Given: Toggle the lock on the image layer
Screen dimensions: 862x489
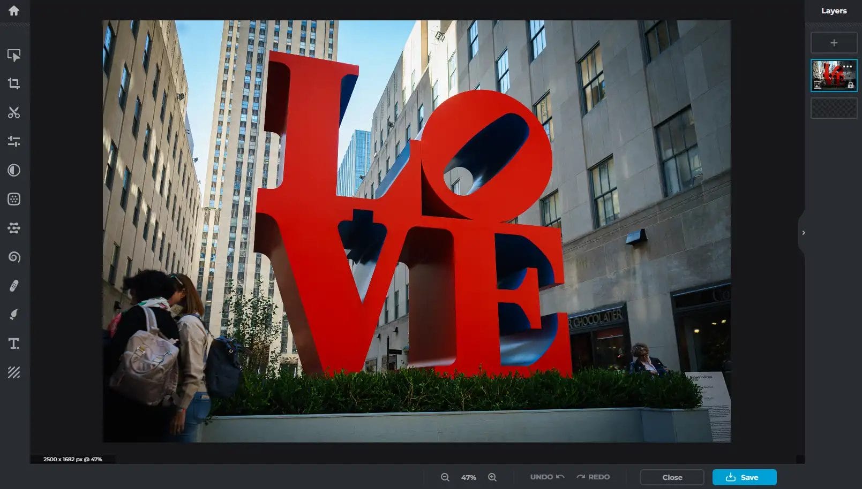Looking at the screenshot, I should coord(850,86).
